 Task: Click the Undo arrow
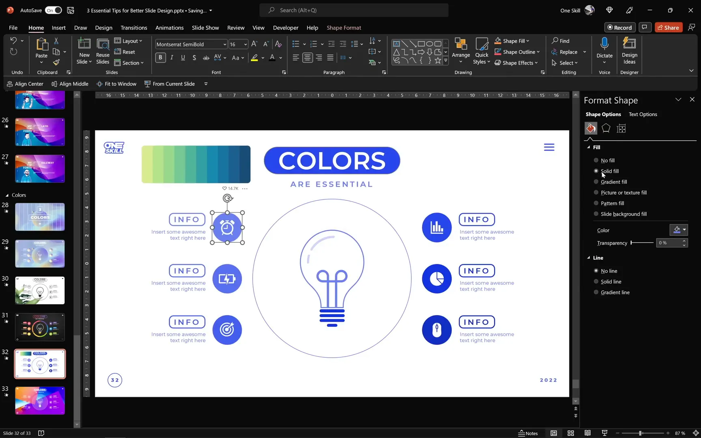(x=13, y=41)
